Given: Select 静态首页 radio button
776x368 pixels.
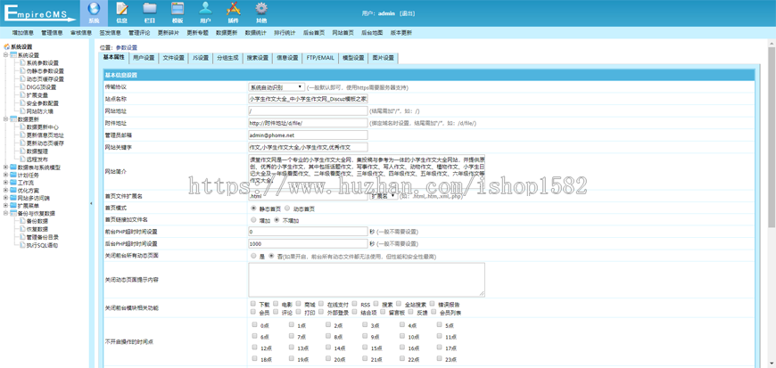Looking at the screenshot, I should point(254,209).
